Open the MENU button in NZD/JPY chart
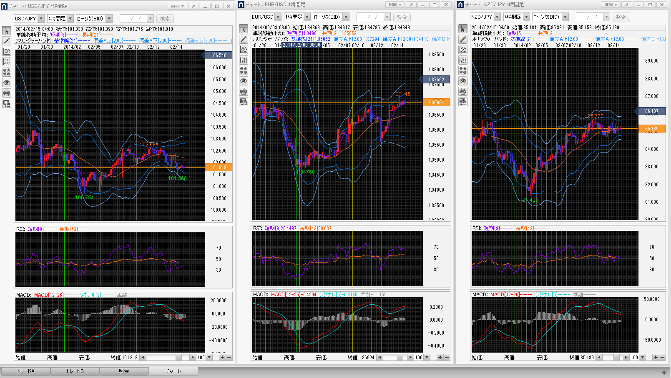671x378 pixels. [x=611, y=5]
